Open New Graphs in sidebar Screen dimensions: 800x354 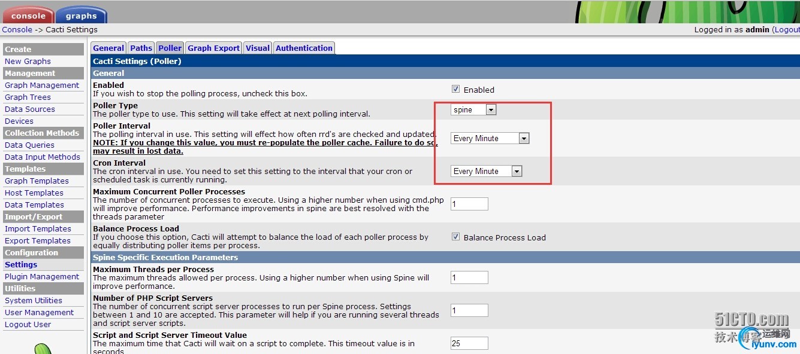click(28, 61)
